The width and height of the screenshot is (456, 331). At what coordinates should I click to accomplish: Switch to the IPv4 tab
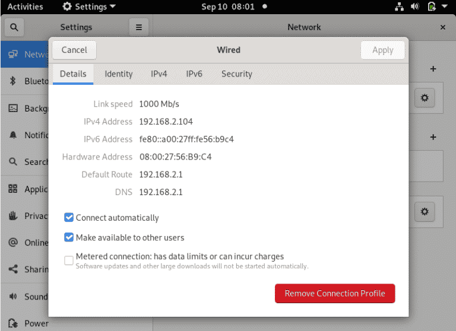pyautogui.click(x=159, y=74)
